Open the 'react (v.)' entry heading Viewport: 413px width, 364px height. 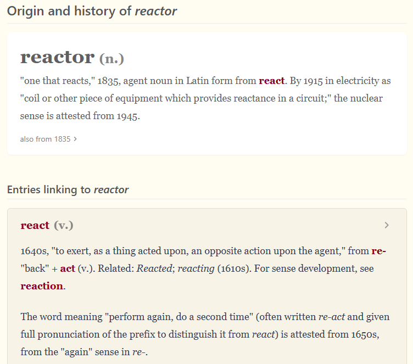click(47, 225)
